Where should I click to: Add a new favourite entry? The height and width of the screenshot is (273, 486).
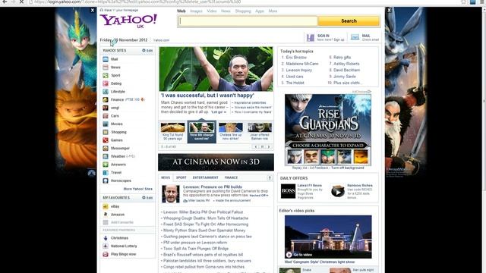(x=122, y=222)
